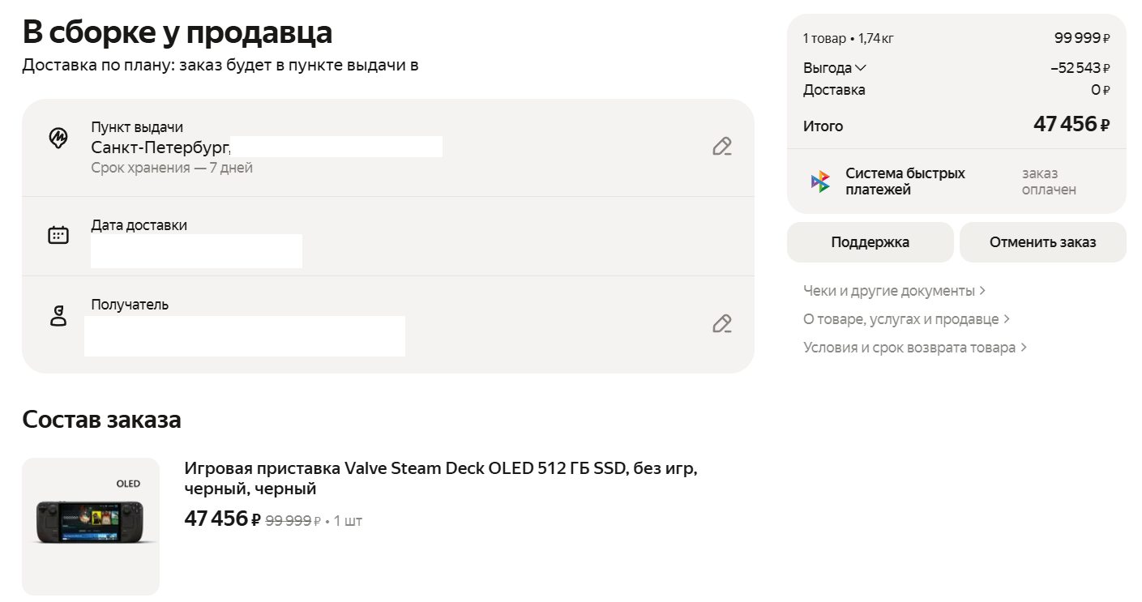1142x602 pixels.
Task: Click the Отменить заказ button
Action: click(x=1043, y=242)
